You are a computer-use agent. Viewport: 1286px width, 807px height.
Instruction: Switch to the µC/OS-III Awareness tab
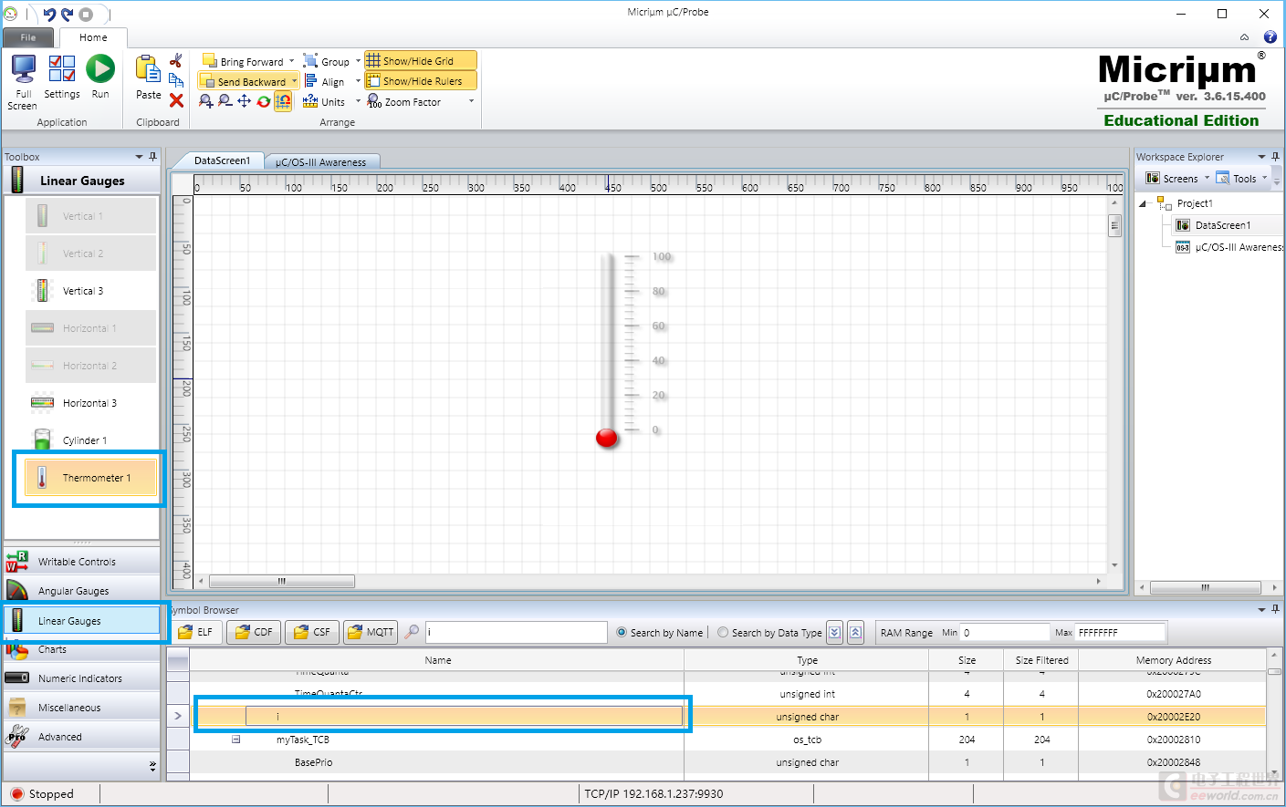click(321, 162)
